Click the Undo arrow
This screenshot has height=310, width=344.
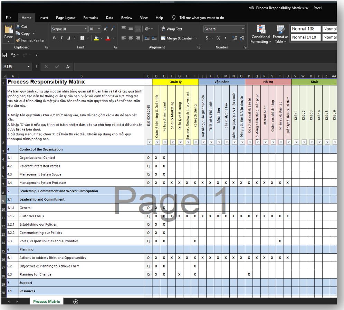[13, 55]
